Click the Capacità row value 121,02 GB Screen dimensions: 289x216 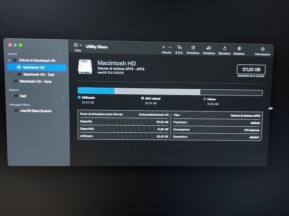pos(162,122)
